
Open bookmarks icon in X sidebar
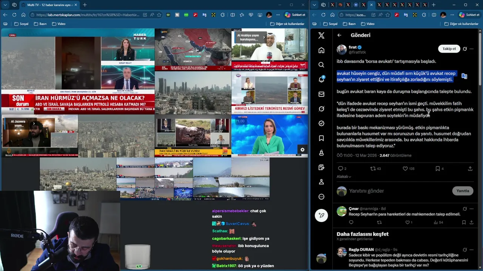point(321,138)
